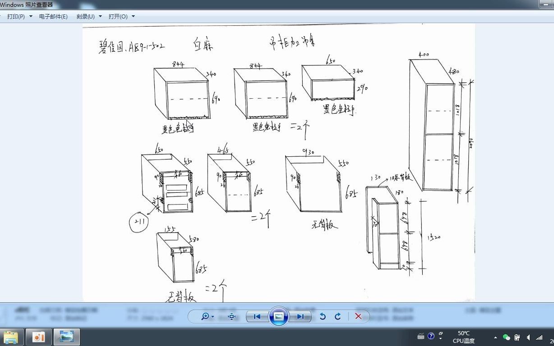Rotate the drawing clockwise
The width and height of the screenshot is (554, 346).
tap(338, 317)
